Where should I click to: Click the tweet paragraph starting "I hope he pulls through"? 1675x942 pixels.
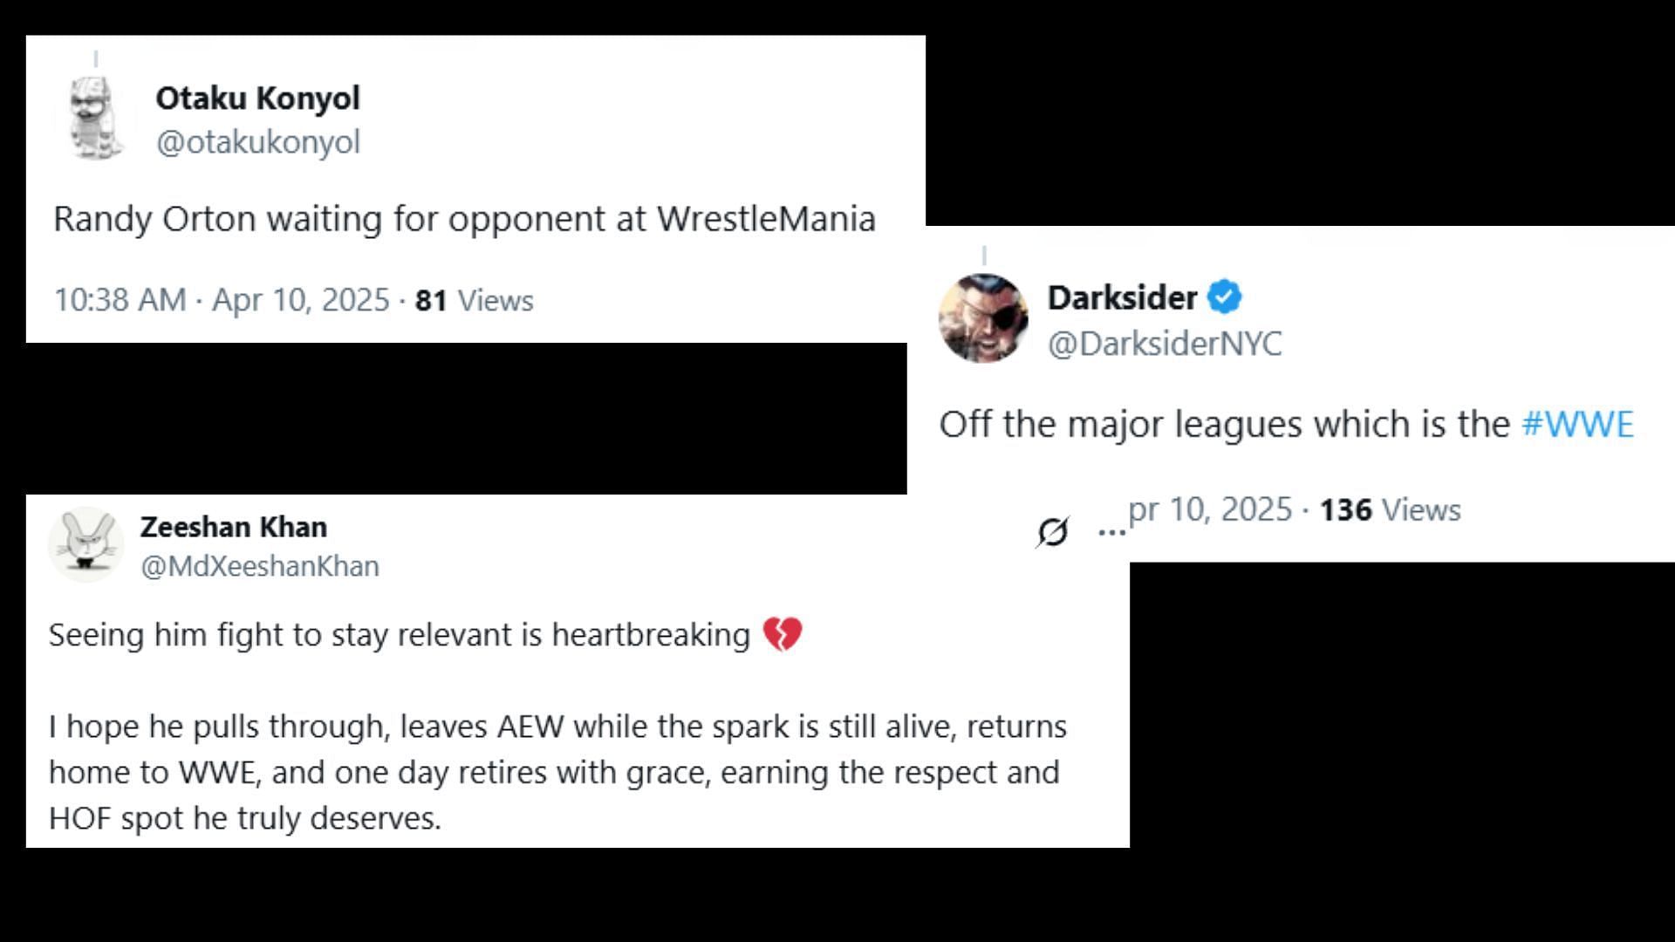[x=557, y=772]
